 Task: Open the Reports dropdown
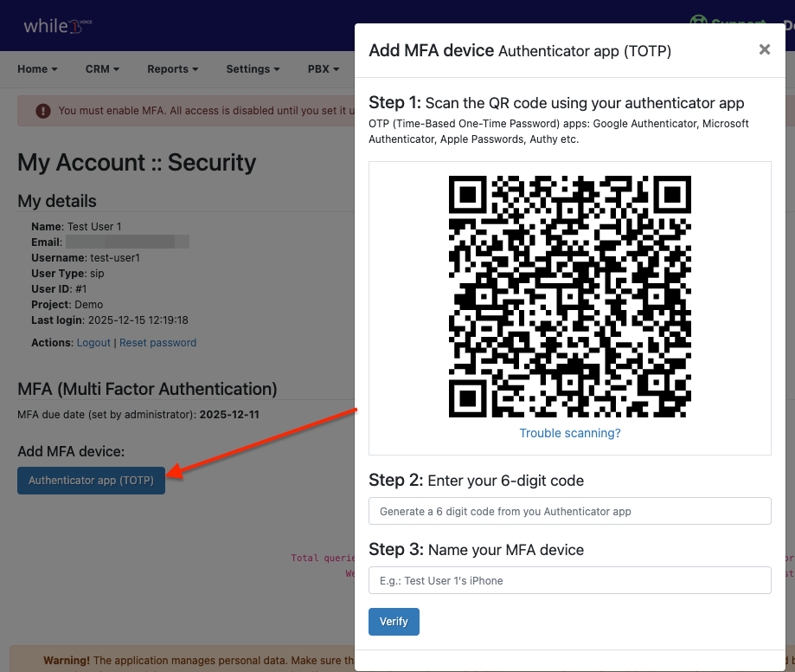click(x=172, y=69)
